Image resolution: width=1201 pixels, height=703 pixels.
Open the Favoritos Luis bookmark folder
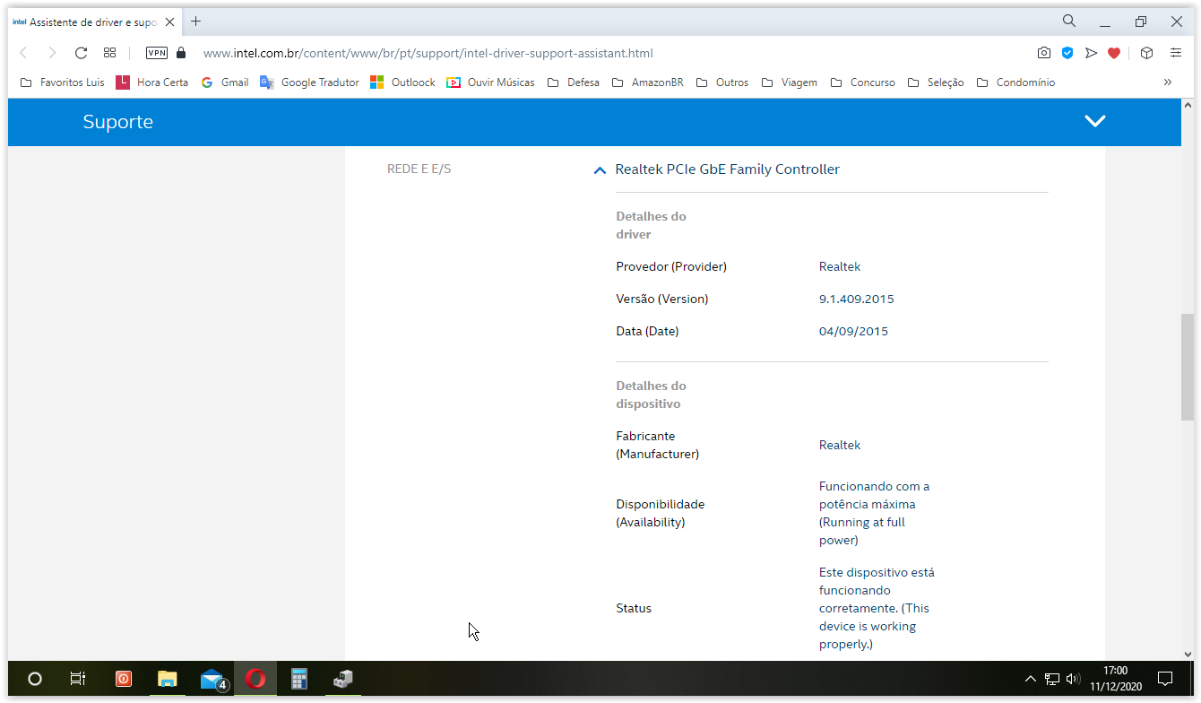pyautogui.click(x=62, y=82)
